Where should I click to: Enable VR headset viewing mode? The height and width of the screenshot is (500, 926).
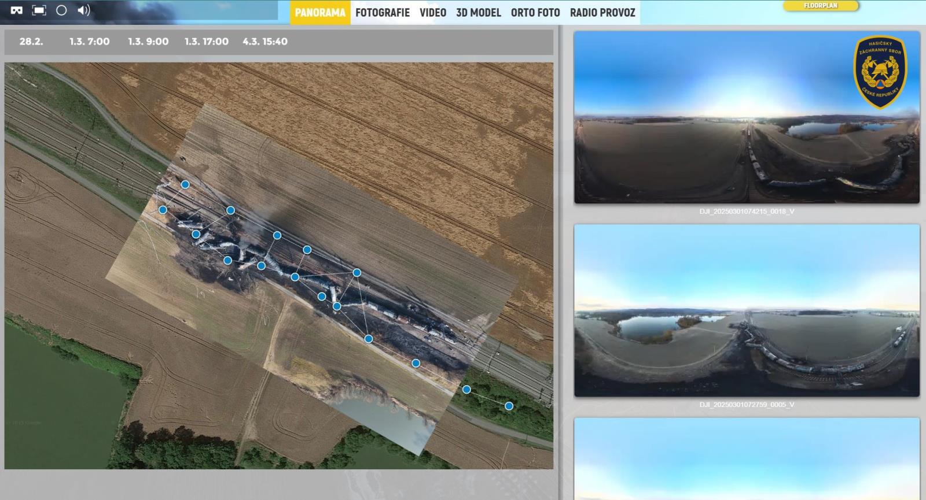[17, 10]
